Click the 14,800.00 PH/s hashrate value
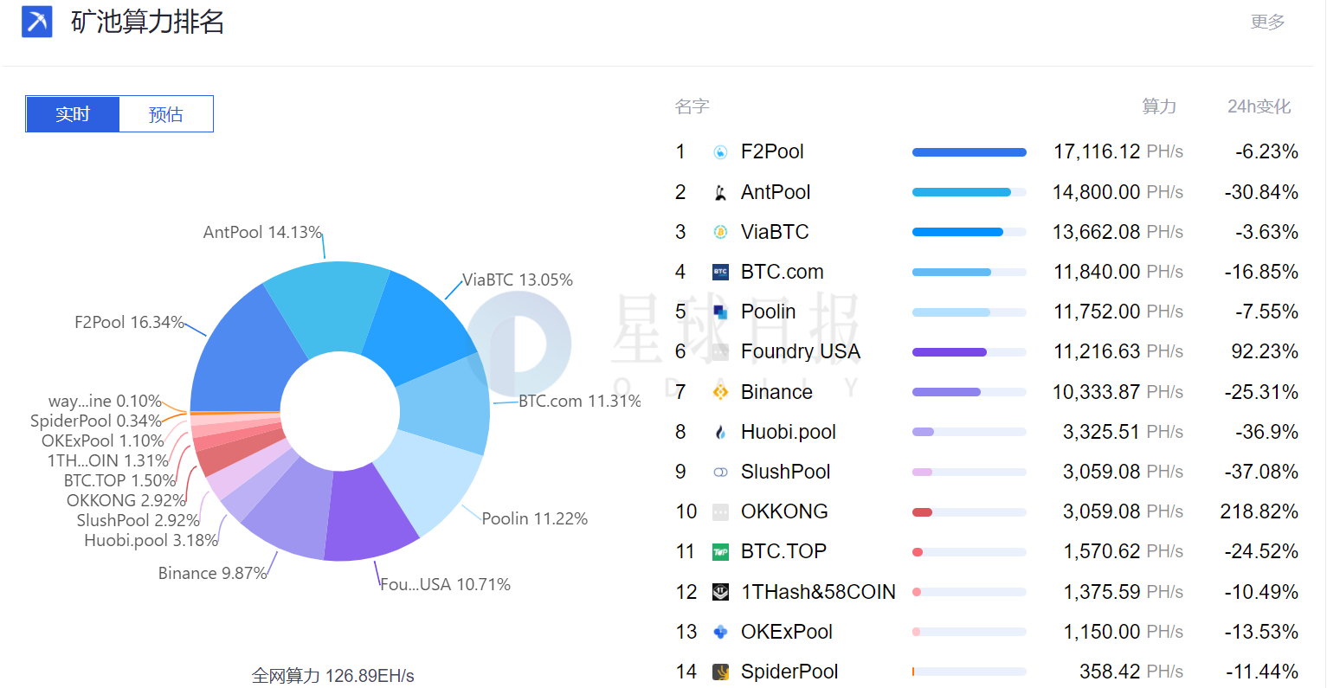The width and height of the screenshot is (1327, 688). [1118, 192]
